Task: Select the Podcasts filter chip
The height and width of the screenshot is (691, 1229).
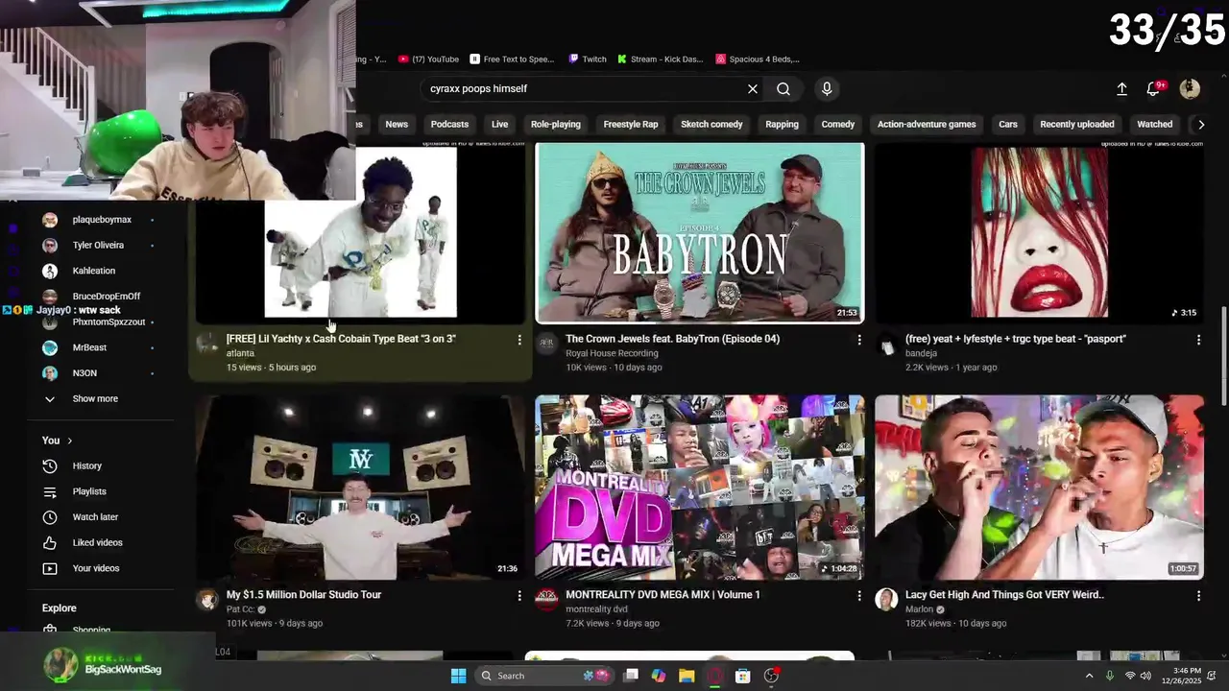Action: pos(449,124)
